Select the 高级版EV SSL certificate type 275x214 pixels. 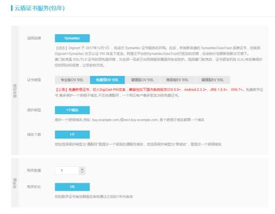[x=177, y=80]
